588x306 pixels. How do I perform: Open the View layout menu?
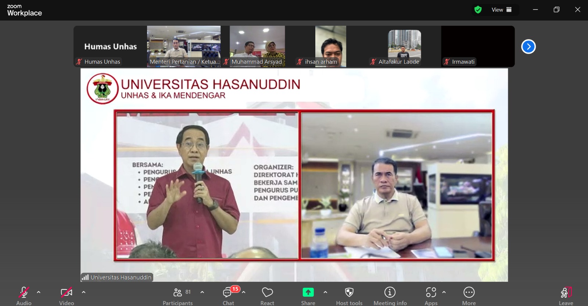pyautogui.click(x=502, y=10)
